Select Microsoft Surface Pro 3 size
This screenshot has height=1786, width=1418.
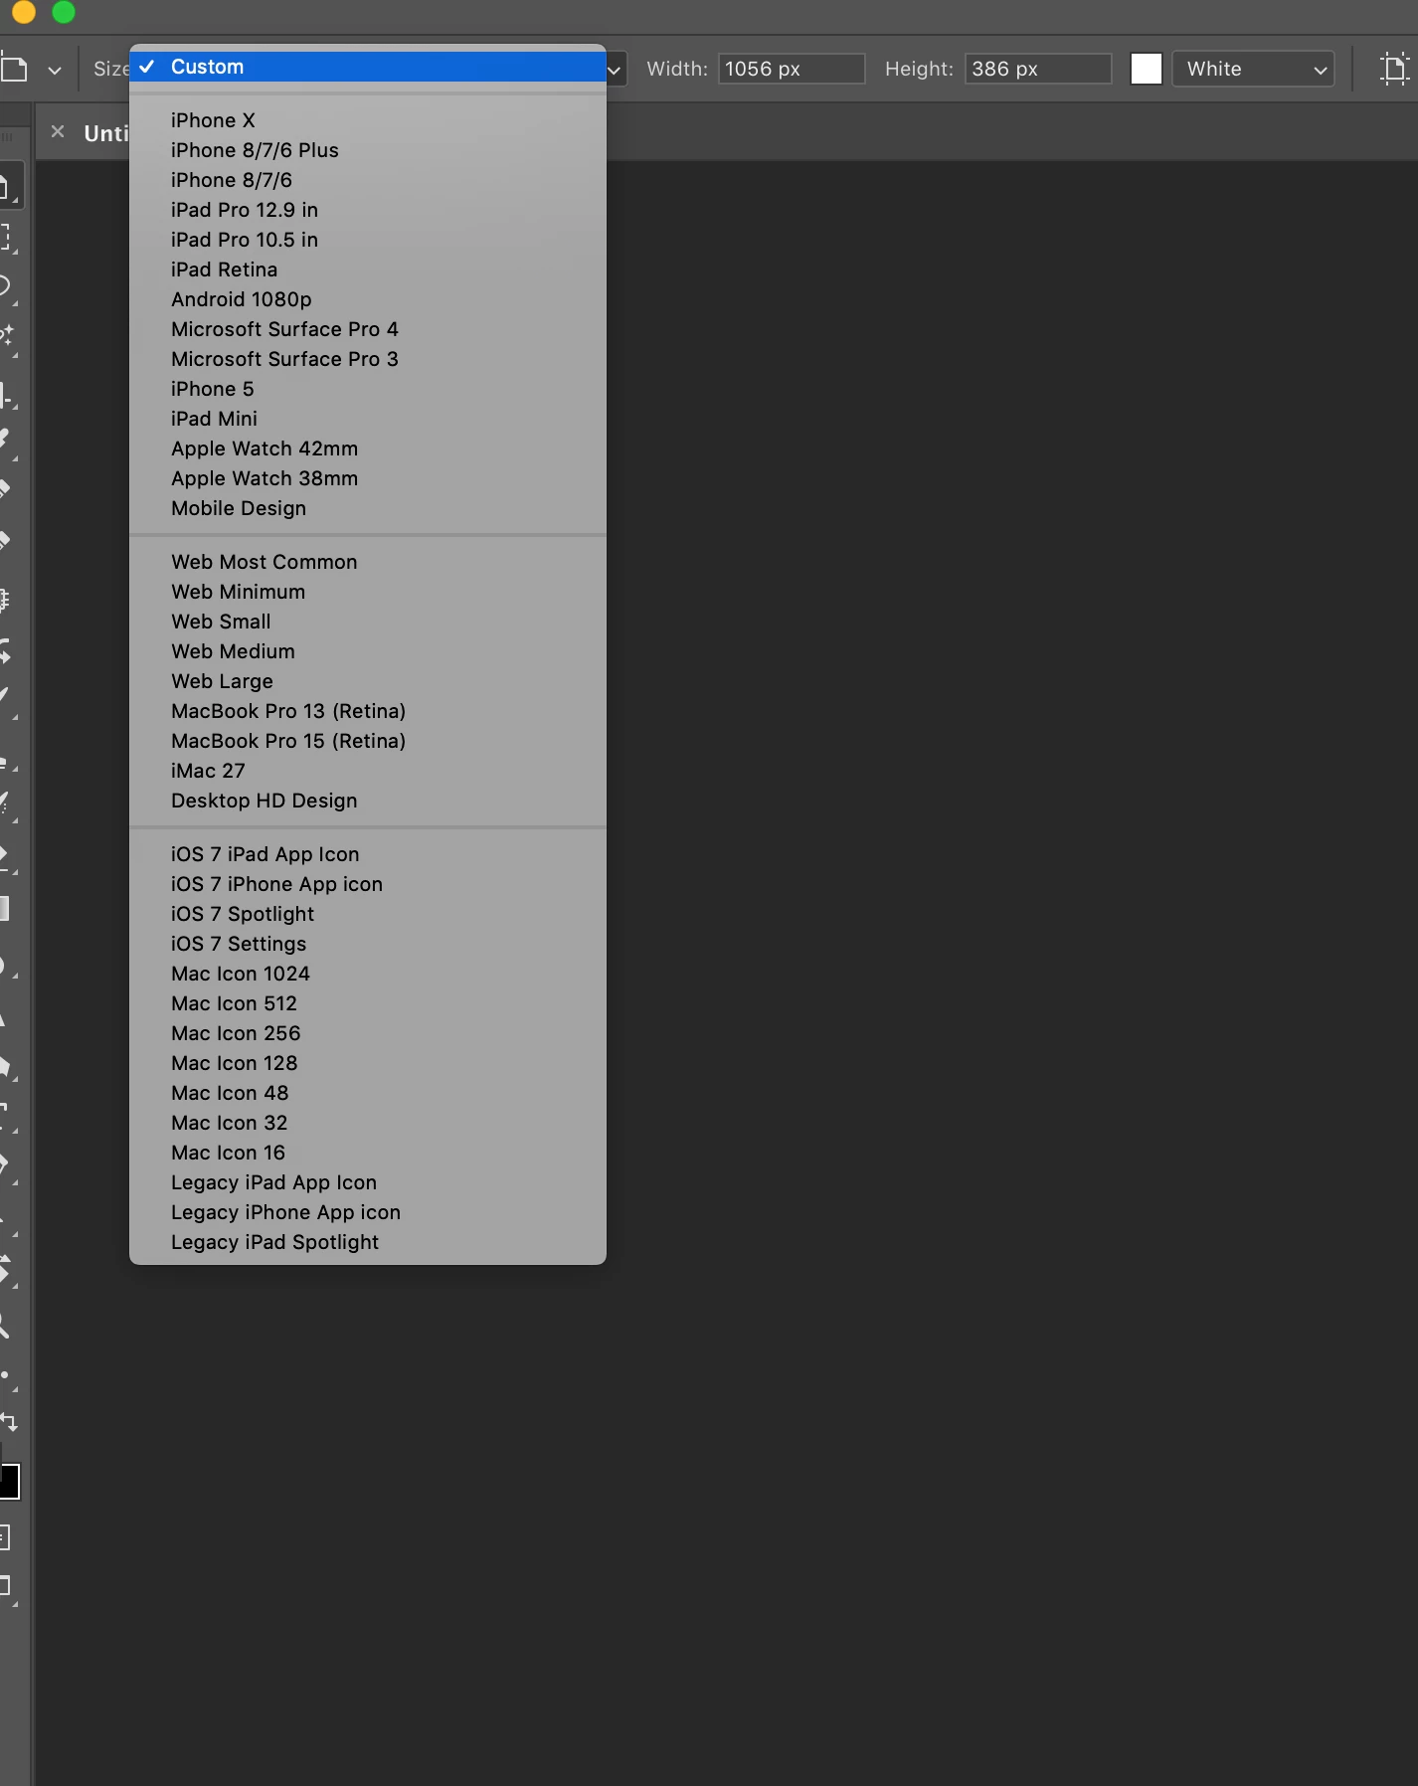point(368,359)
